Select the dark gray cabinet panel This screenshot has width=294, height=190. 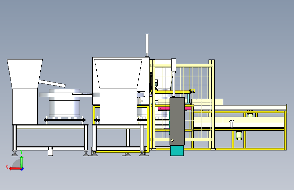click(177, 121)
